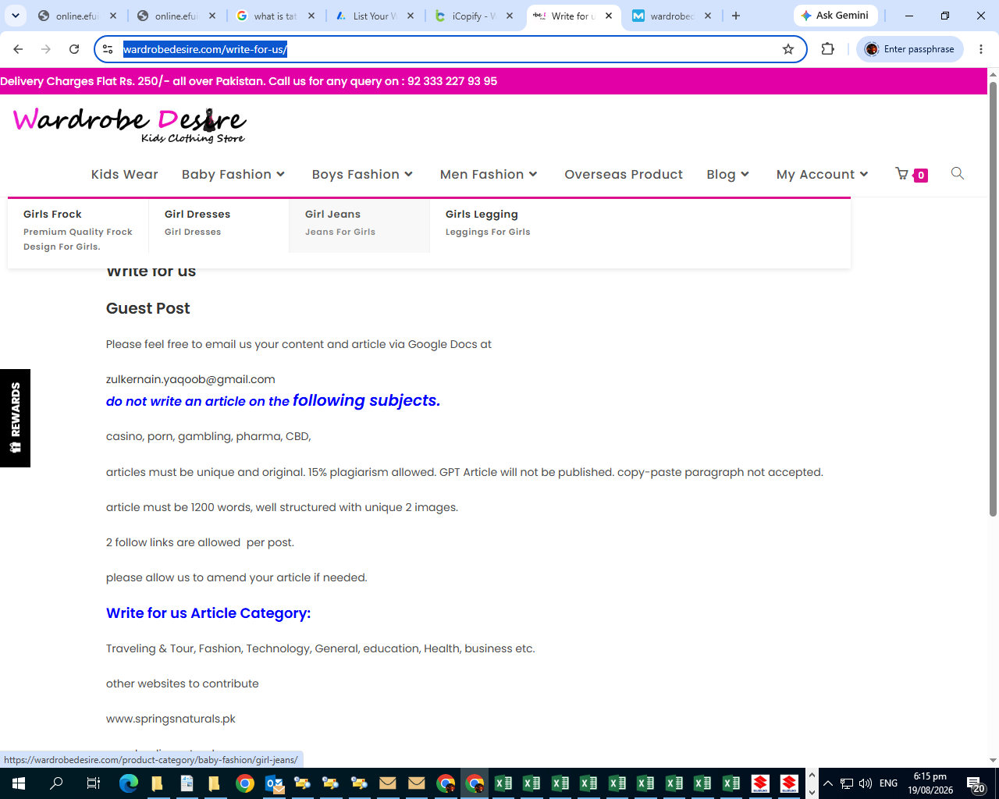Select Girl Jeans from the submenu
Viewport: 999px width, 799px height.
pos(333,214)
